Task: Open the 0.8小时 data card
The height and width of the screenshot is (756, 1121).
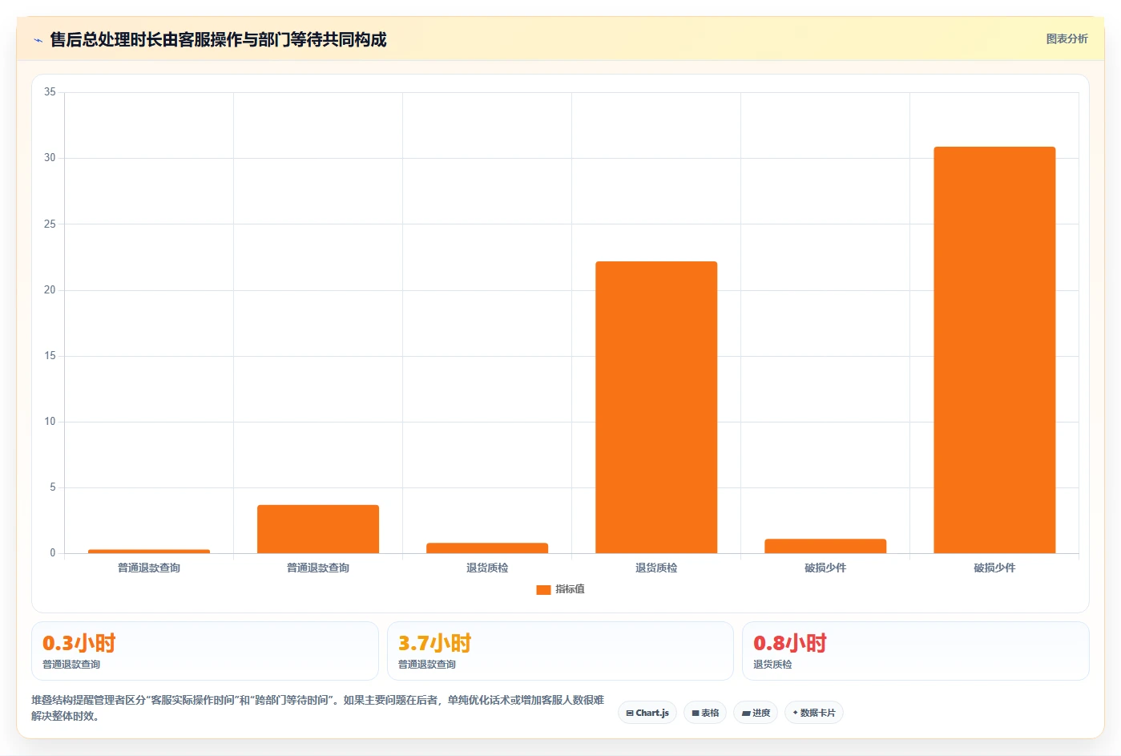Action: tap(915, 651)
